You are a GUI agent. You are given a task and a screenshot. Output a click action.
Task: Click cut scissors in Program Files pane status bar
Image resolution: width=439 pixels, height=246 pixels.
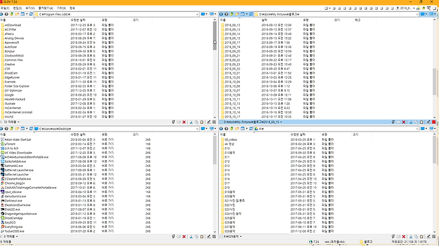coord(191,122)
